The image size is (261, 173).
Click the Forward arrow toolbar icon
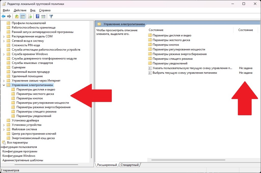[x=9, y=17]
